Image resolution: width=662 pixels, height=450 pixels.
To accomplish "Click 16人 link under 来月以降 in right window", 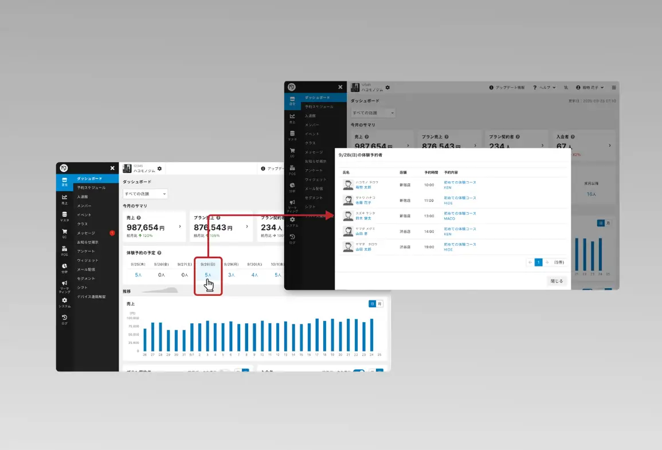I will tap(591, 194).
